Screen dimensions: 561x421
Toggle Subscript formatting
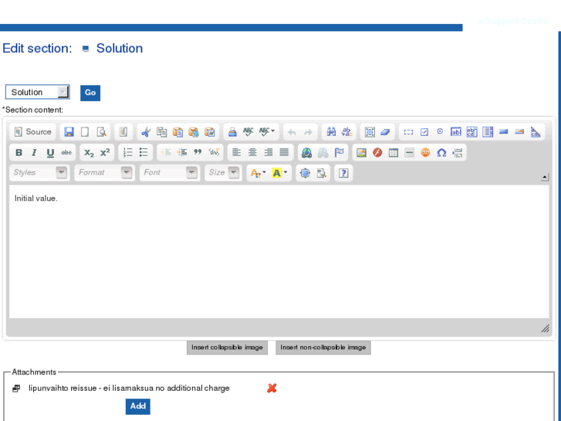pyautogui.click(x=89, y=153)
